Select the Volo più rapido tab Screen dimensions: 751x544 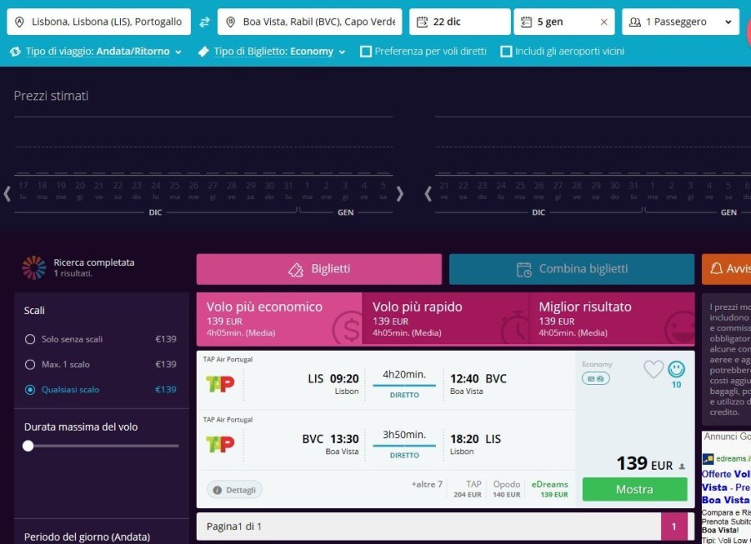point(445,319)
